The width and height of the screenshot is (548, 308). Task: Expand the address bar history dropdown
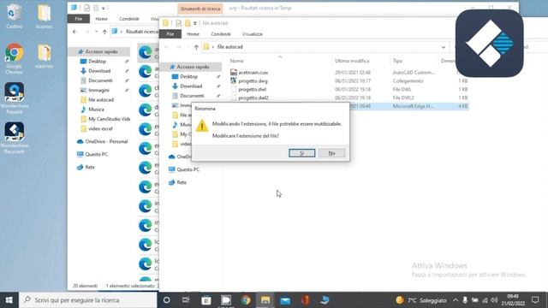coord(444,47)
